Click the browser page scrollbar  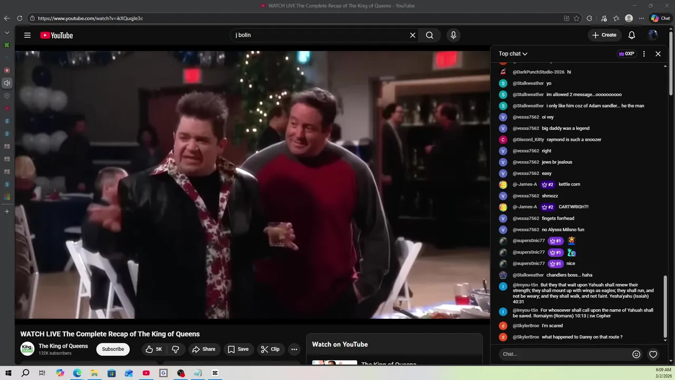[672, 63]
